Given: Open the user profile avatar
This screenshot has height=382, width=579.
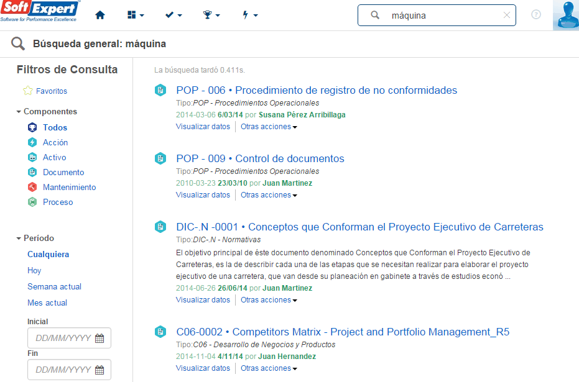Looking at the screenshot, I should [x=566, y=15].
